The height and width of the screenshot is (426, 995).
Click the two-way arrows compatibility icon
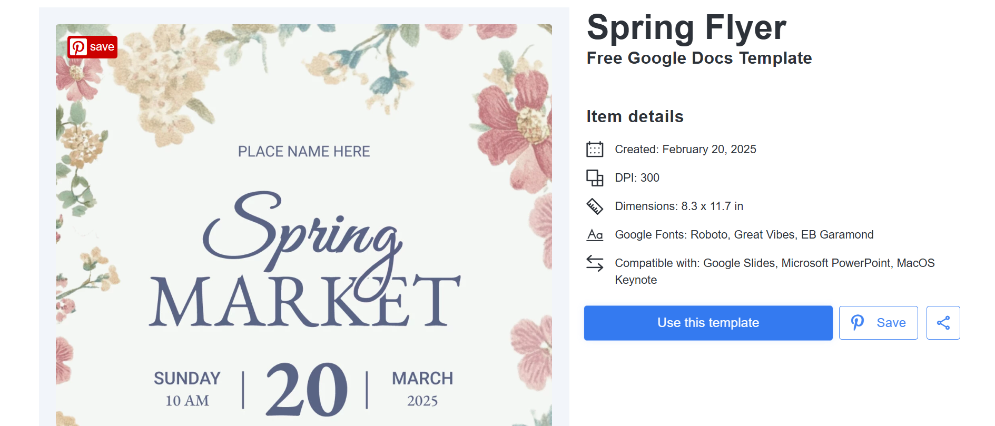(x=595, y=263)
